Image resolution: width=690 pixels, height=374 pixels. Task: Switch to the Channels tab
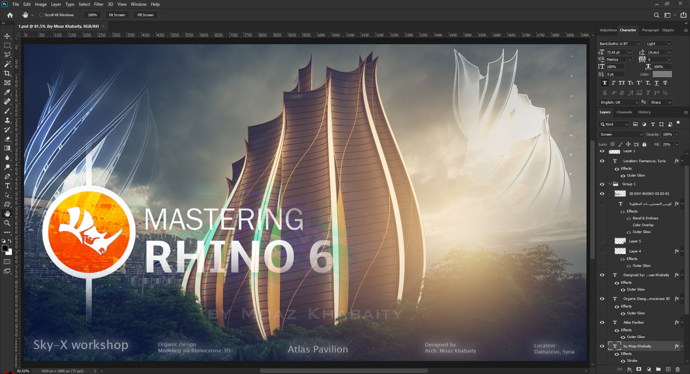click(624, 112)
